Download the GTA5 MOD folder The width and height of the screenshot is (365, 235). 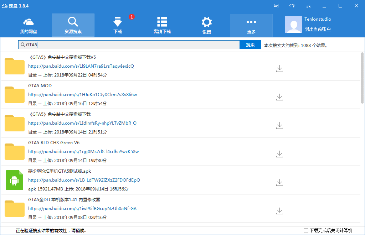(x=279, y=97)
